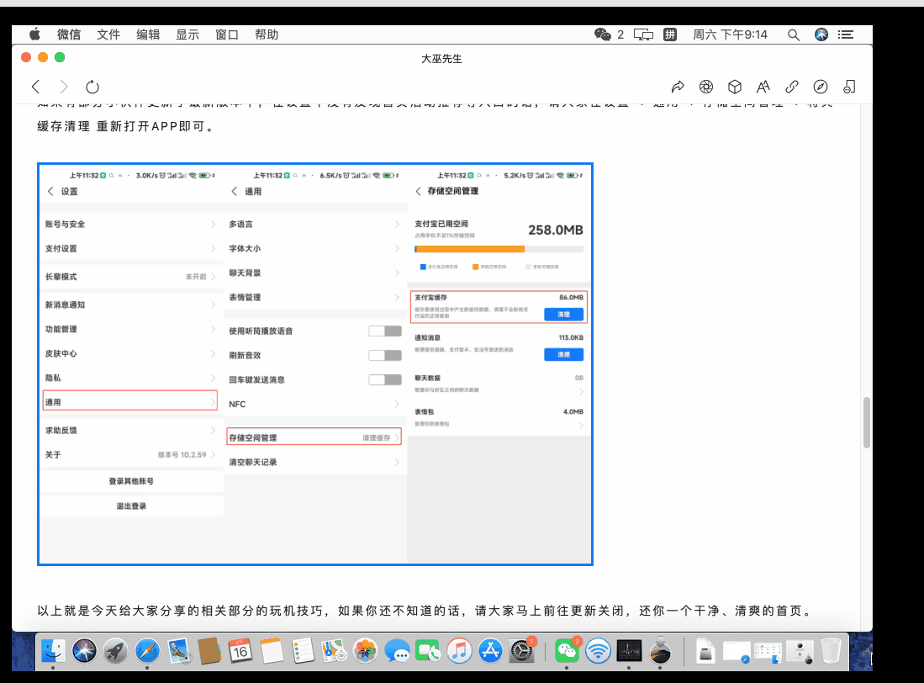Click the AA font size icon
The height and width of the screenshot is (683, 924).
[763, 86]
